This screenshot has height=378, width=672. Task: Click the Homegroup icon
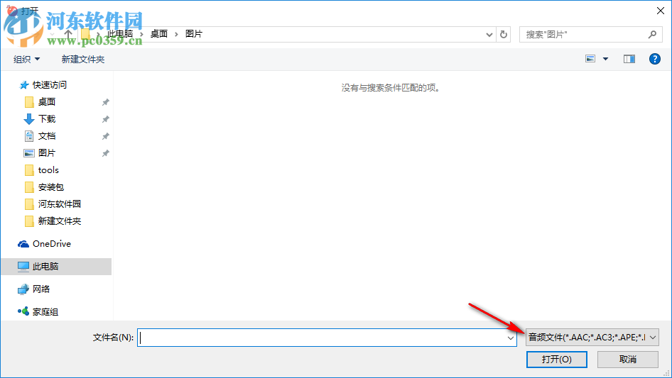(23, 311)
